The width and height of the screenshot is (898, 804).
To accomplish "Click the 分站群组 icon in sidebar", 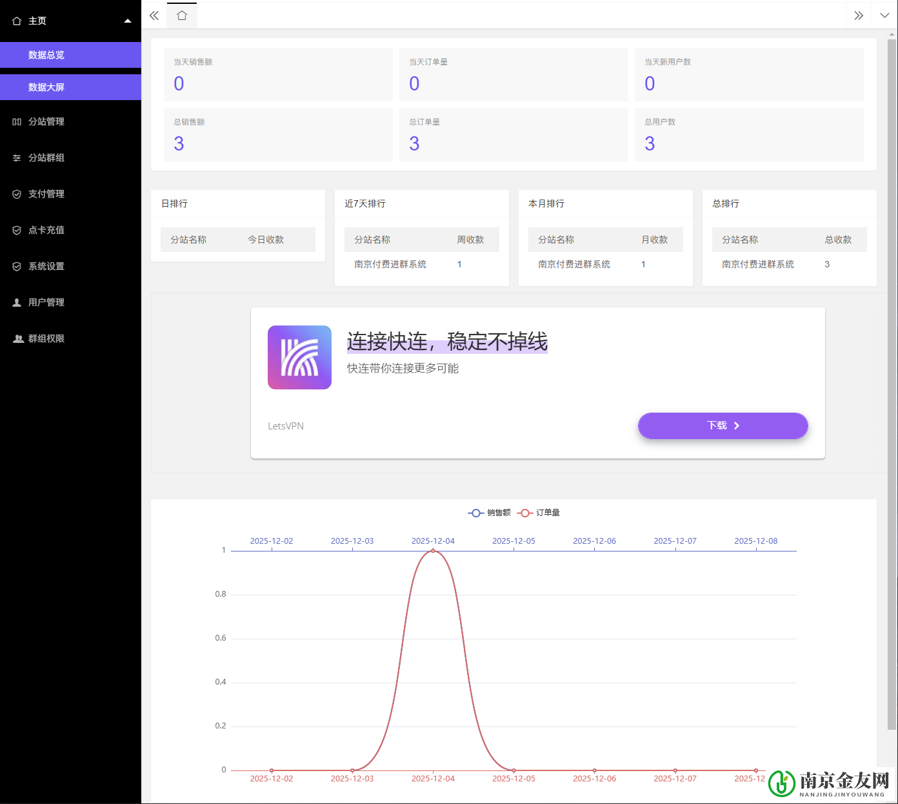I will [17, 158].
